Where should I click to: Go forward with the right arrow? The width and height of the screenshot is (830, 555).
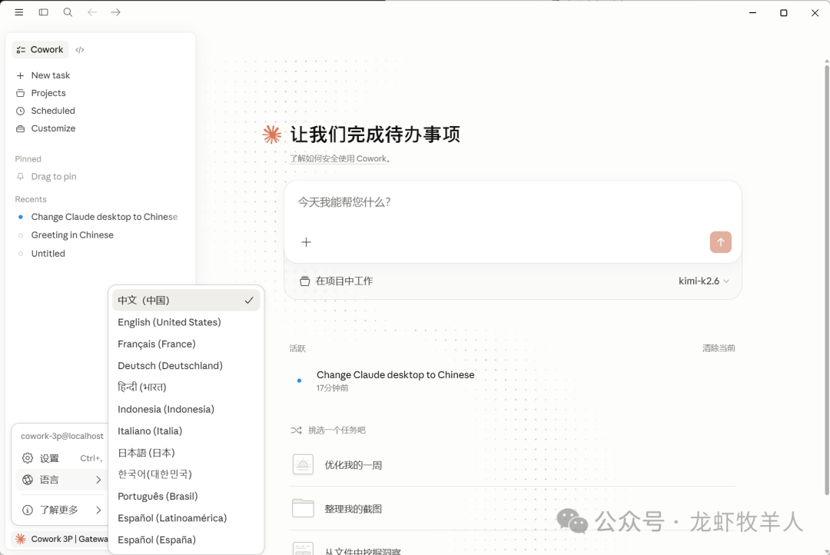click(115, 12)
